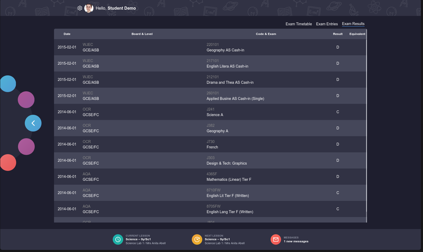Click exam code J382

point(211,125)
